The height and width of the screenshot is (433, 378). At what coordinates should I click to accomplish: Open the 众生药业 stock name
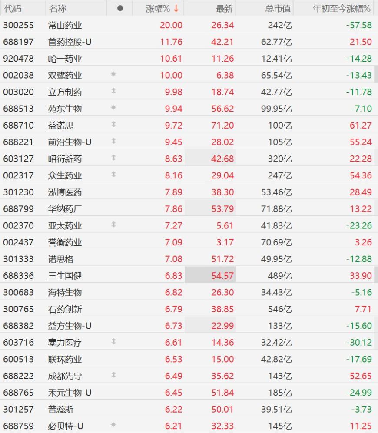pos(65,175)
